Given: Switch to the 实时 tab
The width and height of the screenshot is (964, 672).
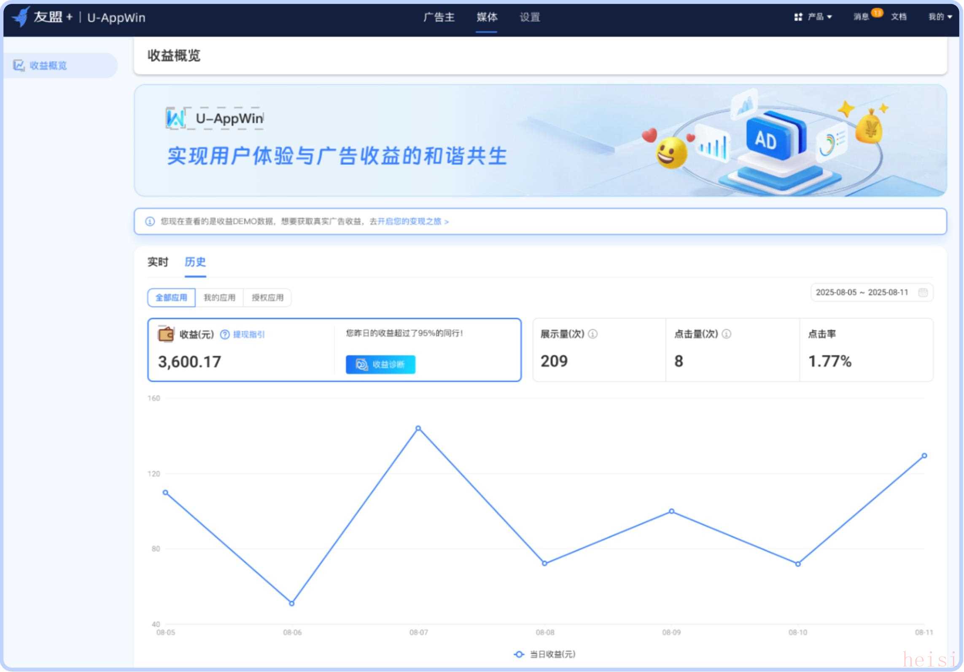Looking at the screenshot, I should [x=158, y=262].
